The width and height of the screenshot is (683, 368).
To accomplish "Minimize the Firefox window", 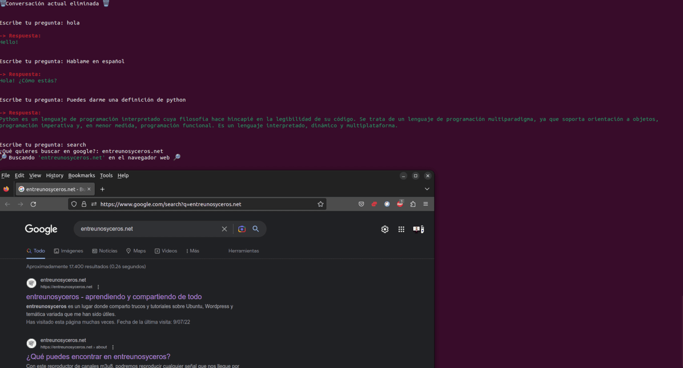I will tap(403, 176).
